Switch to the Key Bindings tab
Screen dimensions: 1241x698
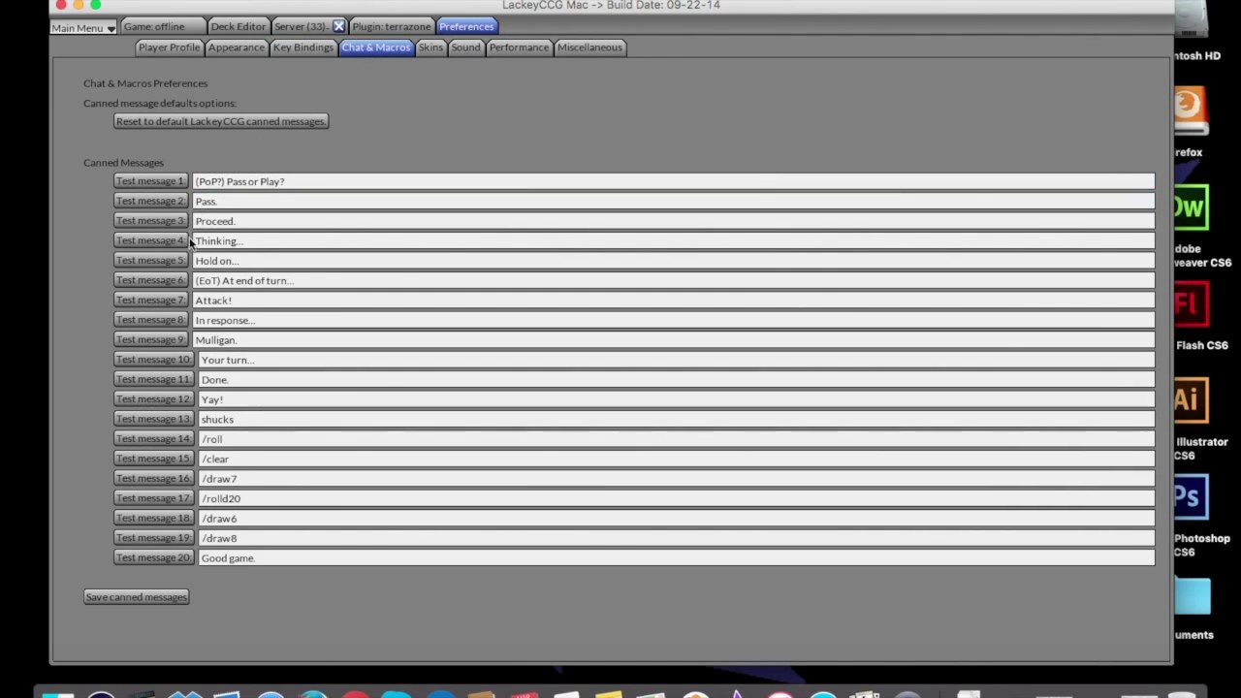click(302, 48)
